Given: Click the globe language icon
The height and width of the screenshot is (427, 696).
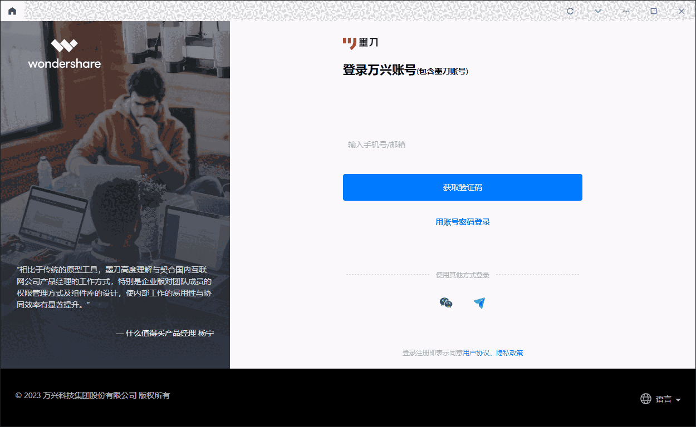Looking at the screenshot, I should pos(645,398).
